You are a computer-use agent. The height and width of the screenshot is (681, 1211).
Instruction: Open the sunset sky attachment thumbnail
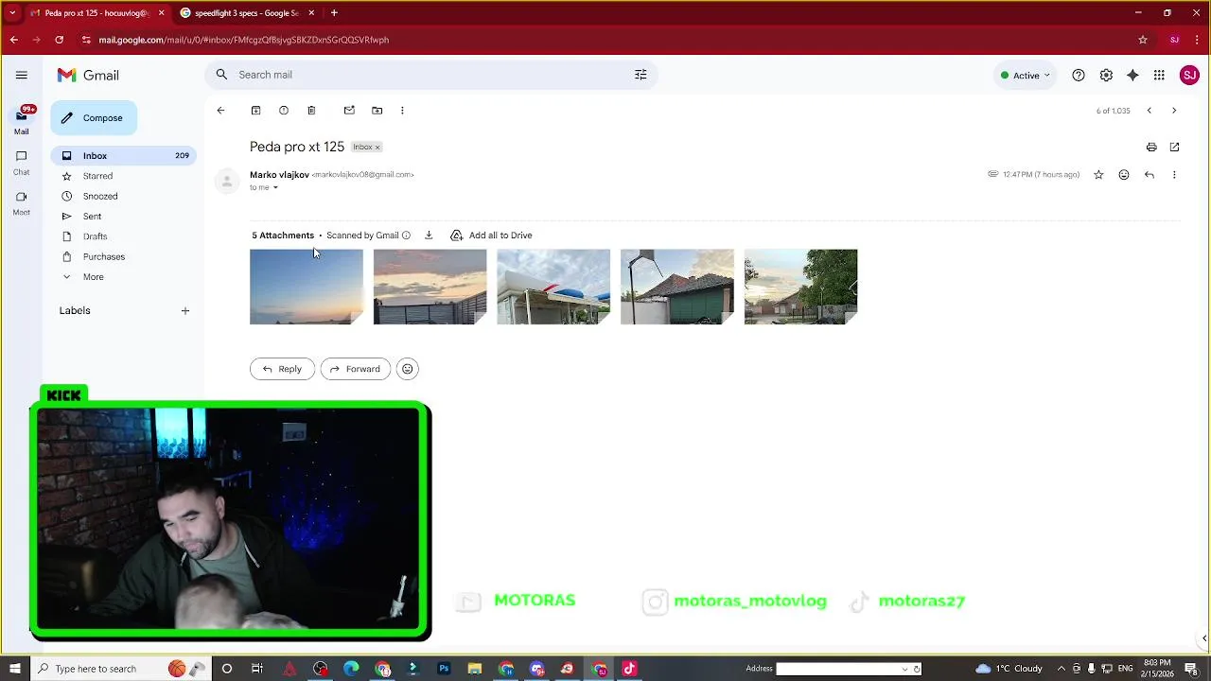[x=307, y=287]
